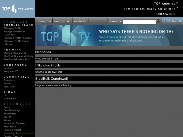Click the X-RAY category heading

[x=10, y=92]
